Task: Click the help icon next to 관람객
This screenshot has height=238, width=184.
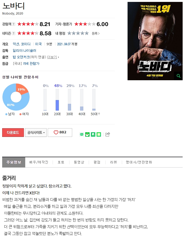Action: coord(14,24)
